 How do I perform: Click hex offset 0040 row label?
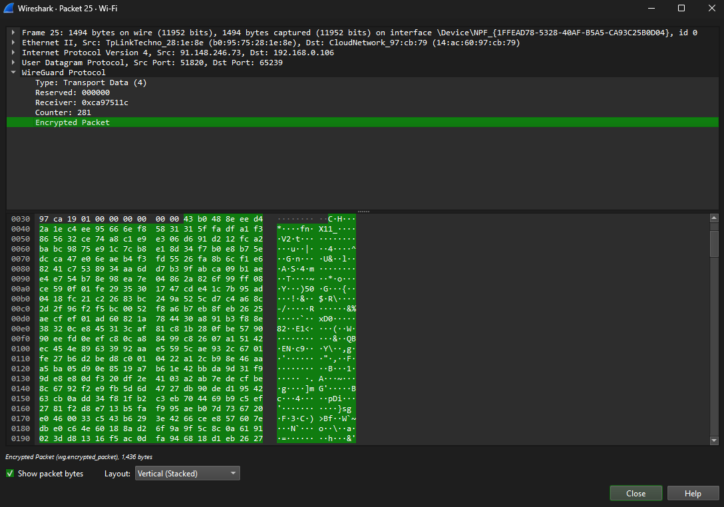point(21,229)
